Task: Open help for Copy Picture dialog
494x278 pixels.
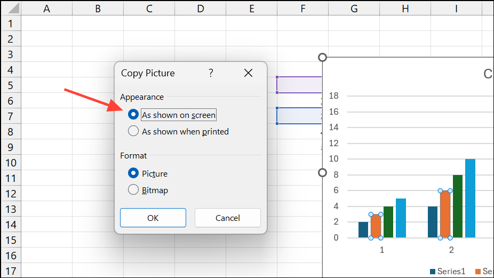Action: click(x=211, y=73)
